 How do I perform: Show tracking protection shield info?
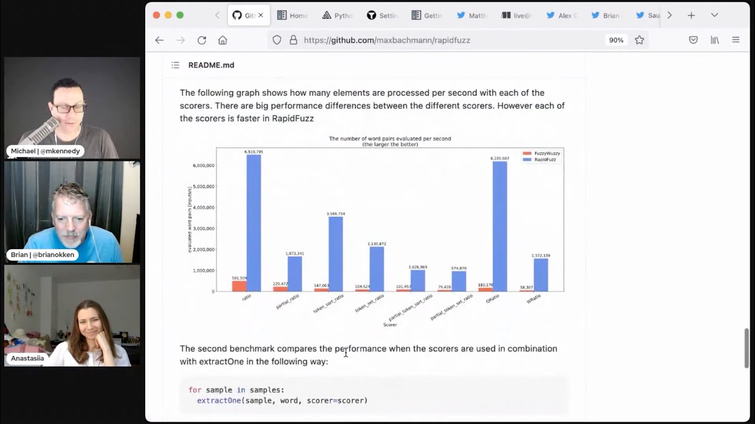[x=277, y=40]
